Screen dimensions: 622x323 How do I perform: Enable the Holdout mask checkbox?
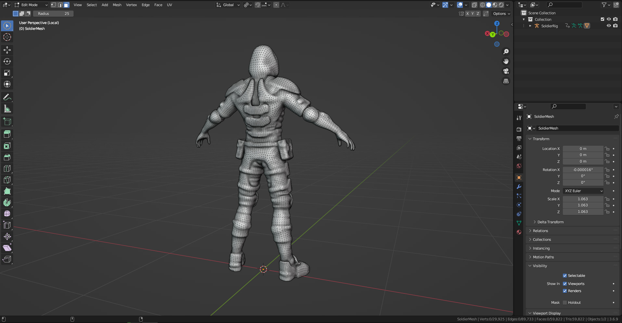565,303
